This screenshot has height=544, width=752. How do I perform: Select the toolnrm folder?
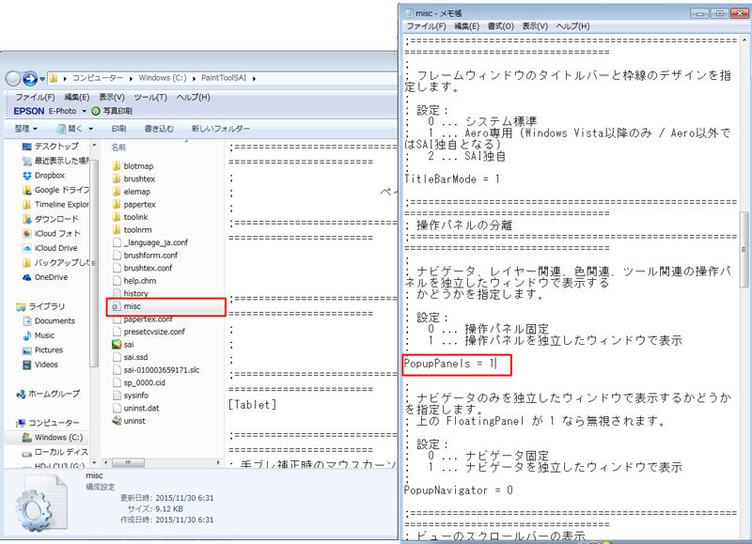[133, 230]
